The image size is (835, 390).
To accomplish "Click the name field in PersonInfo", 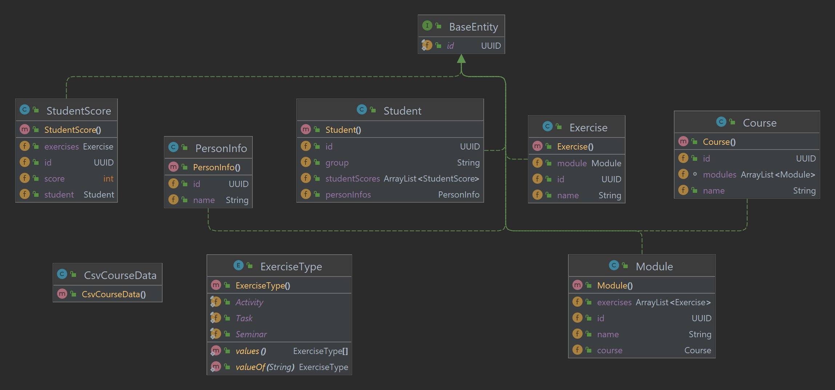I will coord(204,200).
